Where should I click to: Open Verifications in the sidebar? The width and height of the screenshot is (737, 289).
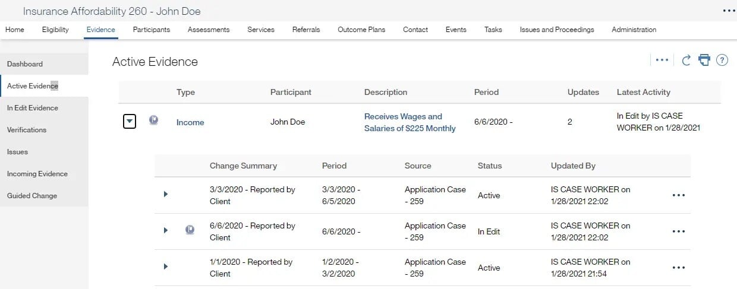point(44,130)
